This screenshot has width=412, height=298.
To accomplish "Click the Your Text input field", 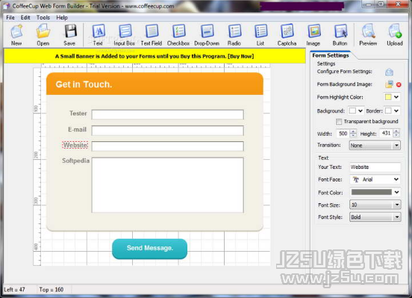I will [x=375, y=167].
